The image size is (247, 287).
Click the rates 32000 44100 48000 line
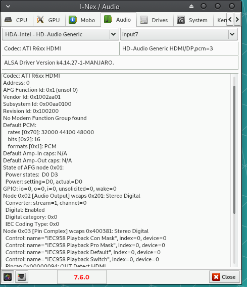tap(51, 132)
